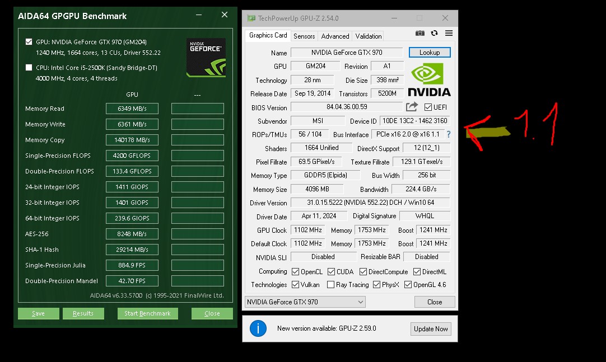606x362 pixels.
Task: Click the Memory Read result 6349 MB/s
Action: (x=132, y=109)
